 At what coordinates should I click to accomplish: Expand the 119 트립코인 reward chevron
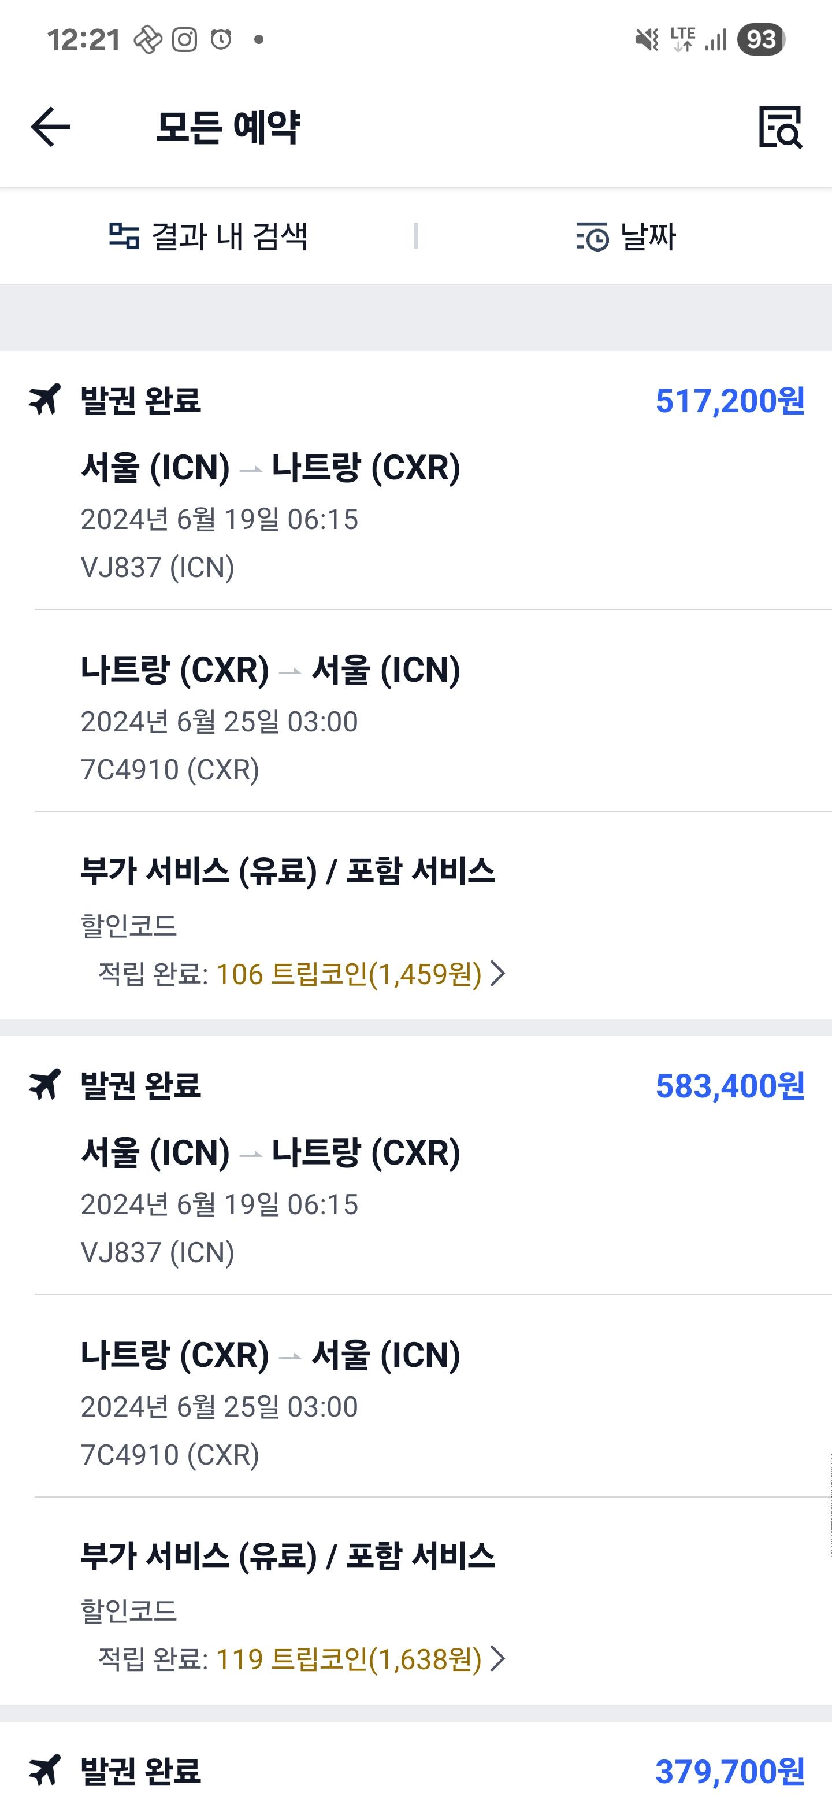tap(497, 1658)
